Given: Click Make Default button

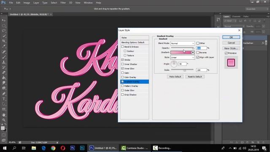Looking at the screenshot, I should (175, 77).
